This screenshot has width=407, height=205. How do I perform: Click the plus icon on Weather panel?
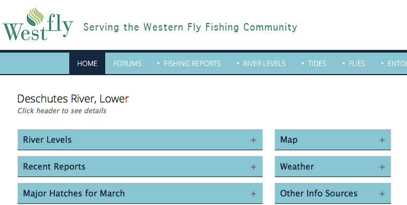[382, 167]
